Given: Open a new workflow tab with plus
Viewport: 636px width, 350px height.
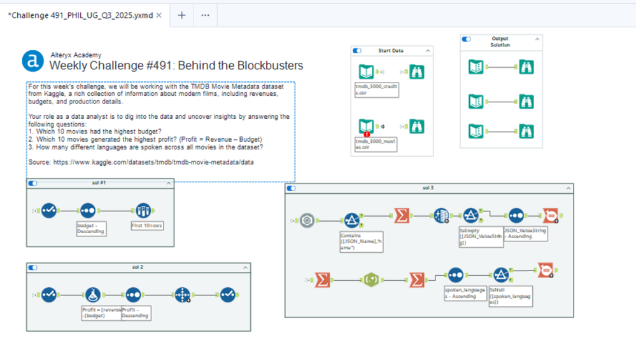Looking at the screenshot, I should (x=181, y=15).
